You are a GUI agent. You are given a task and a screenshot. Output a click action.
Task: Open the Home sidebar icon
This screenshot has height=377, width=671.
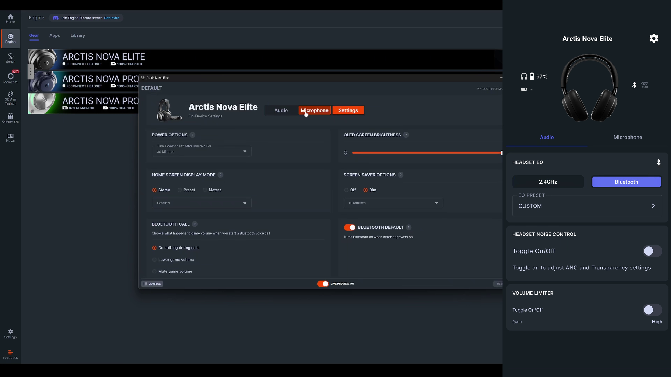(10, 19)
